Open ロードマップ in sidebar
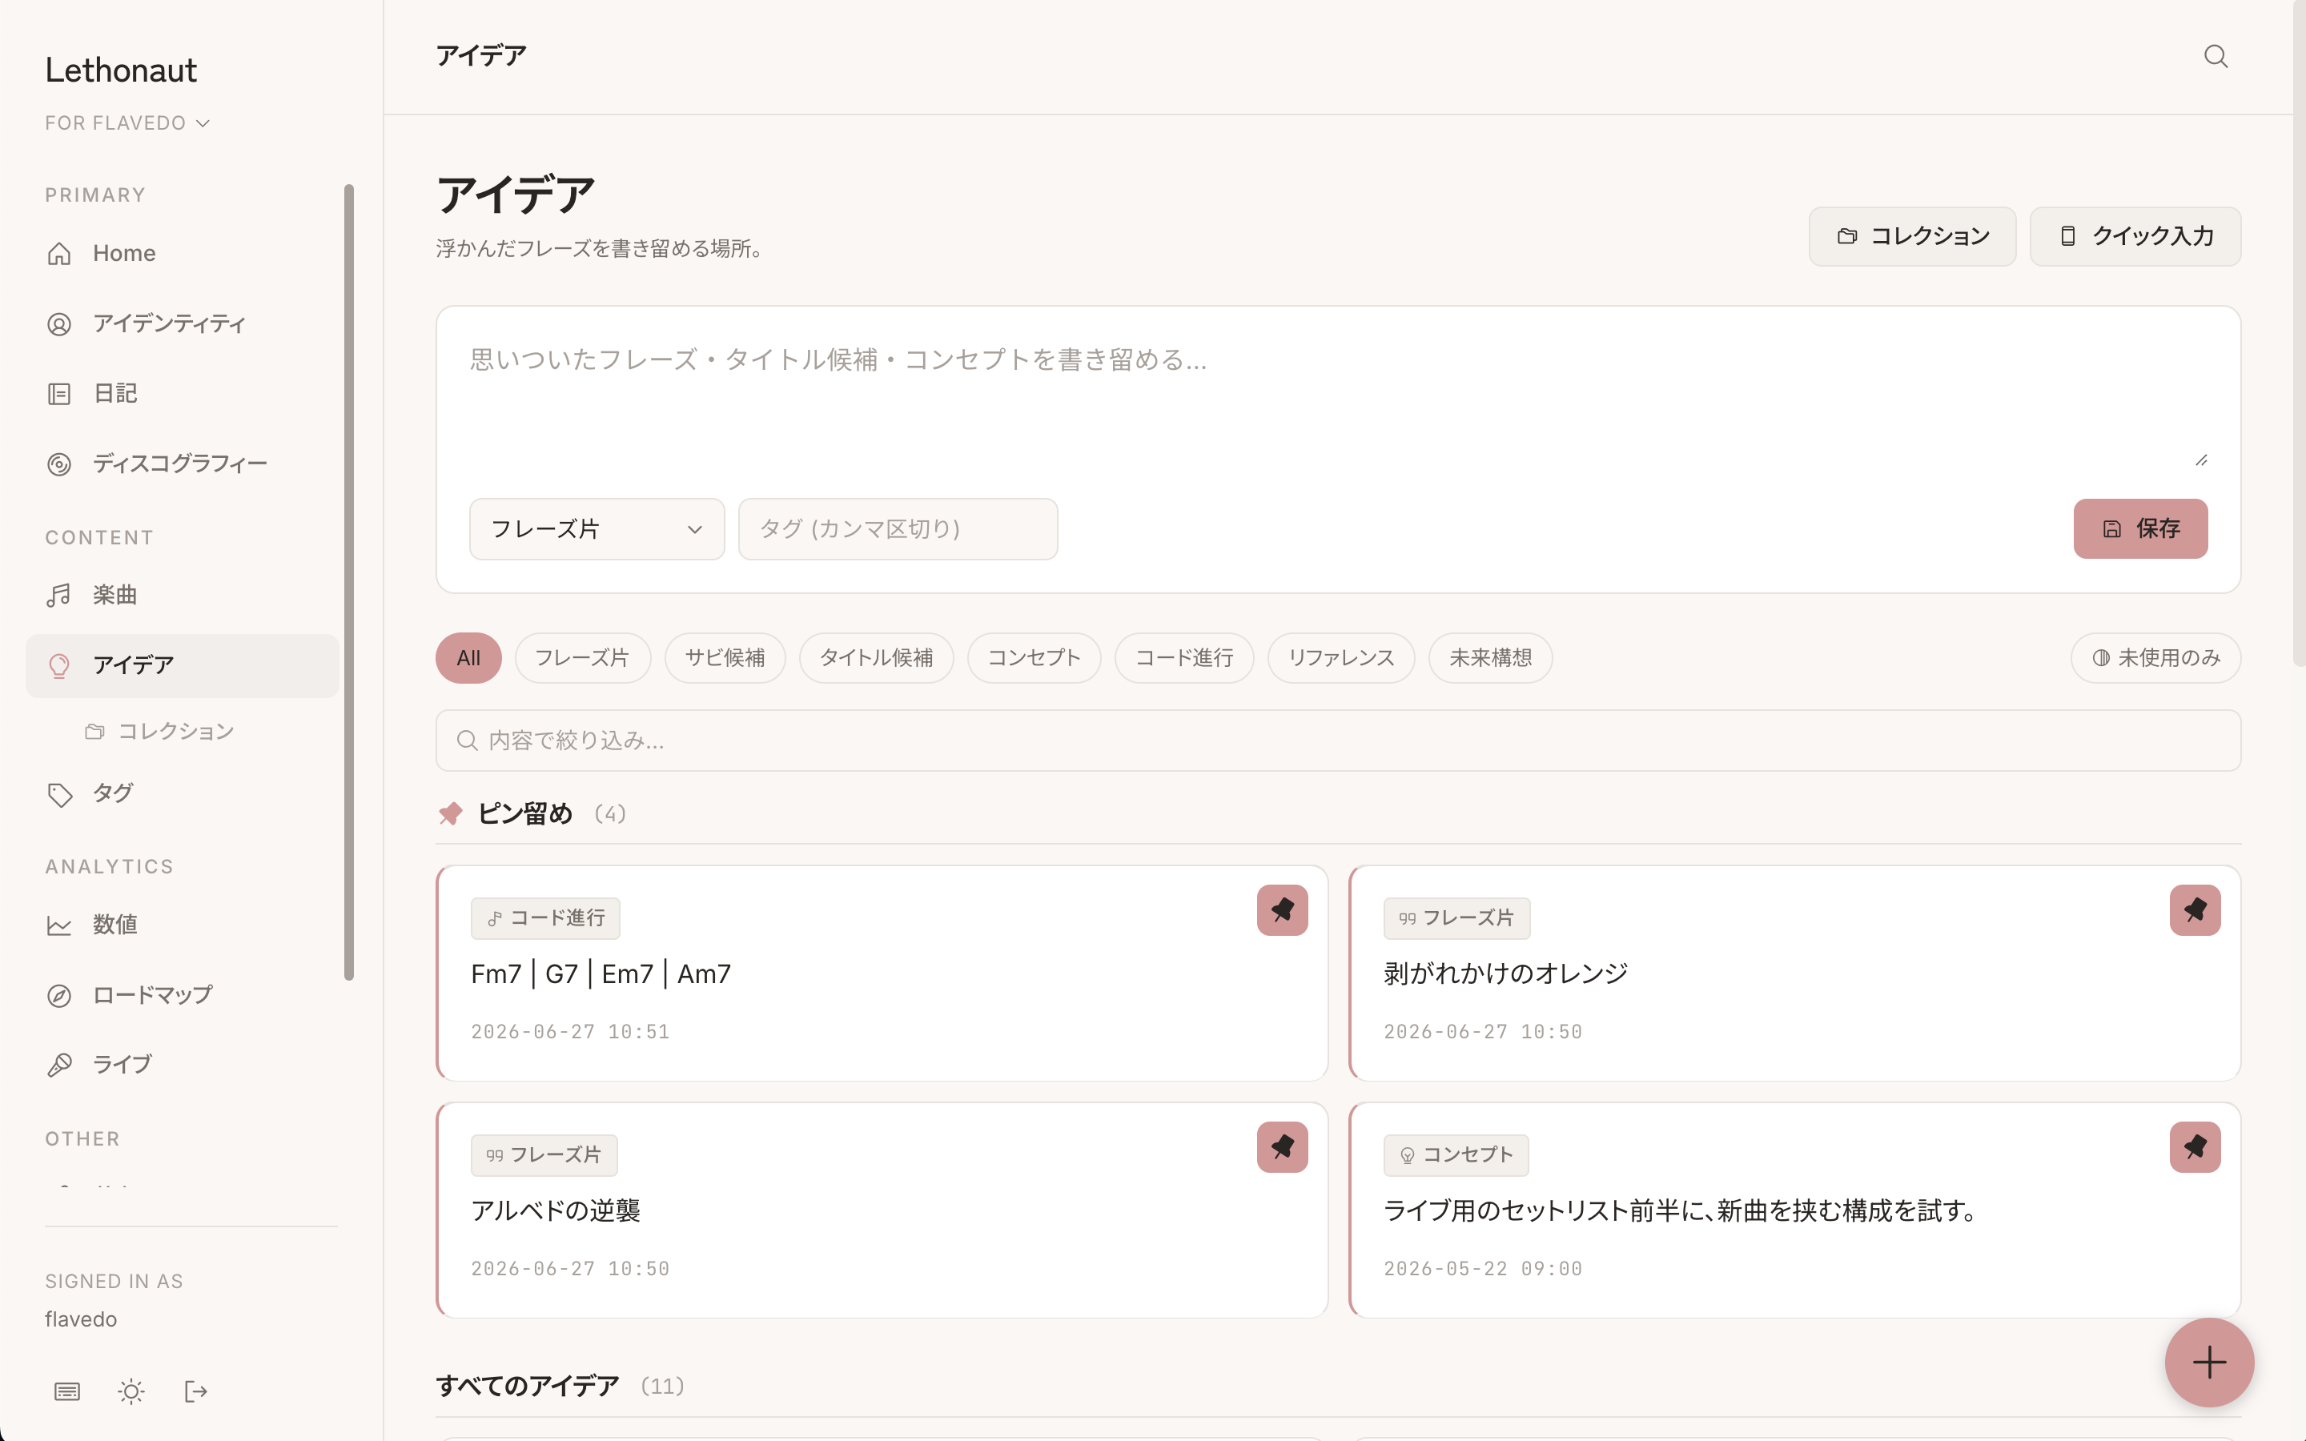Image resolution: width=2306 pixels, height=1441 pixels. 182,995
